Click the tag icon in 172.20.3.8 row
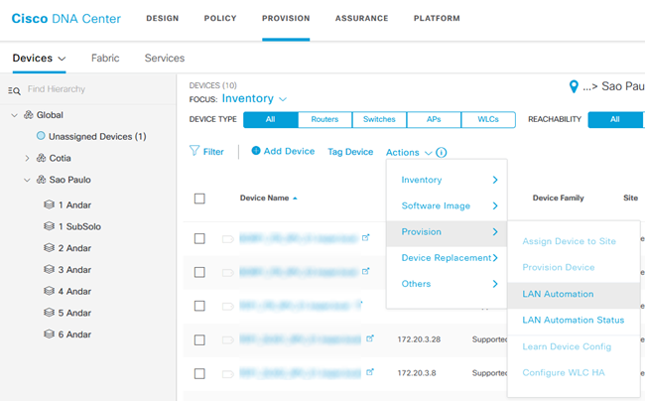The height and width of the screenshot is (401, 645). [228, 374]
